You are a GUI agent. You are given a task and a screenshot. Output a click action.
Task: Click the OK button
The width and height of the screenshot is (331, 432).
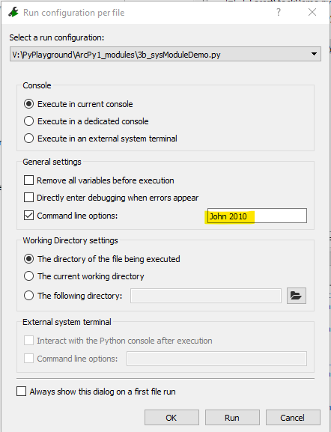coord(171,418)
